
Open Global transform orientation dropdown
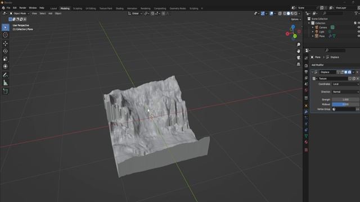pyautogui.click(x=135, y=13)
